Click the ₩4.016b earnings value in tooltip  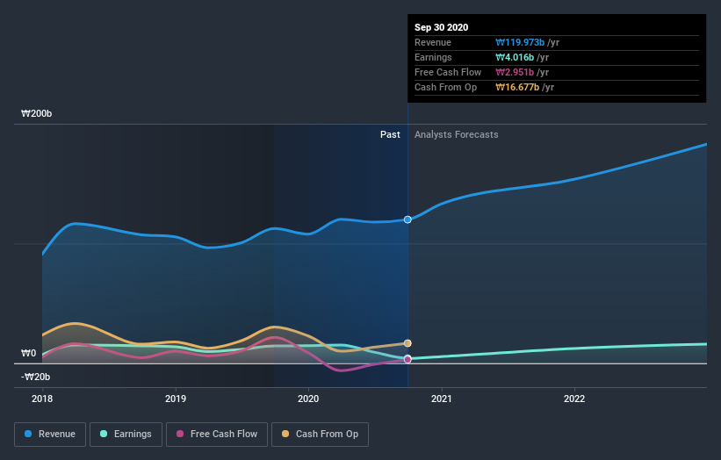[x=515, y=57]
